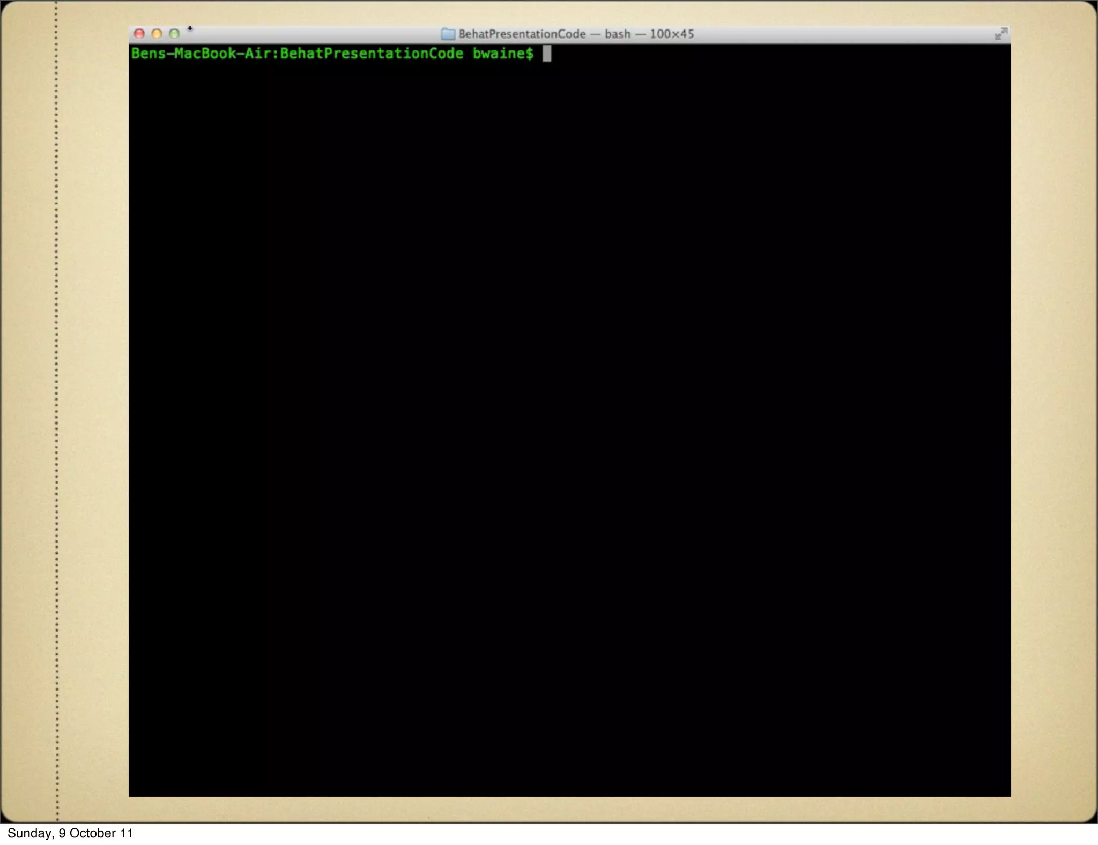The width and height of the screenshot is (1098, 845).
Task: Zoom the window with the green button
Action: [174, 34]
